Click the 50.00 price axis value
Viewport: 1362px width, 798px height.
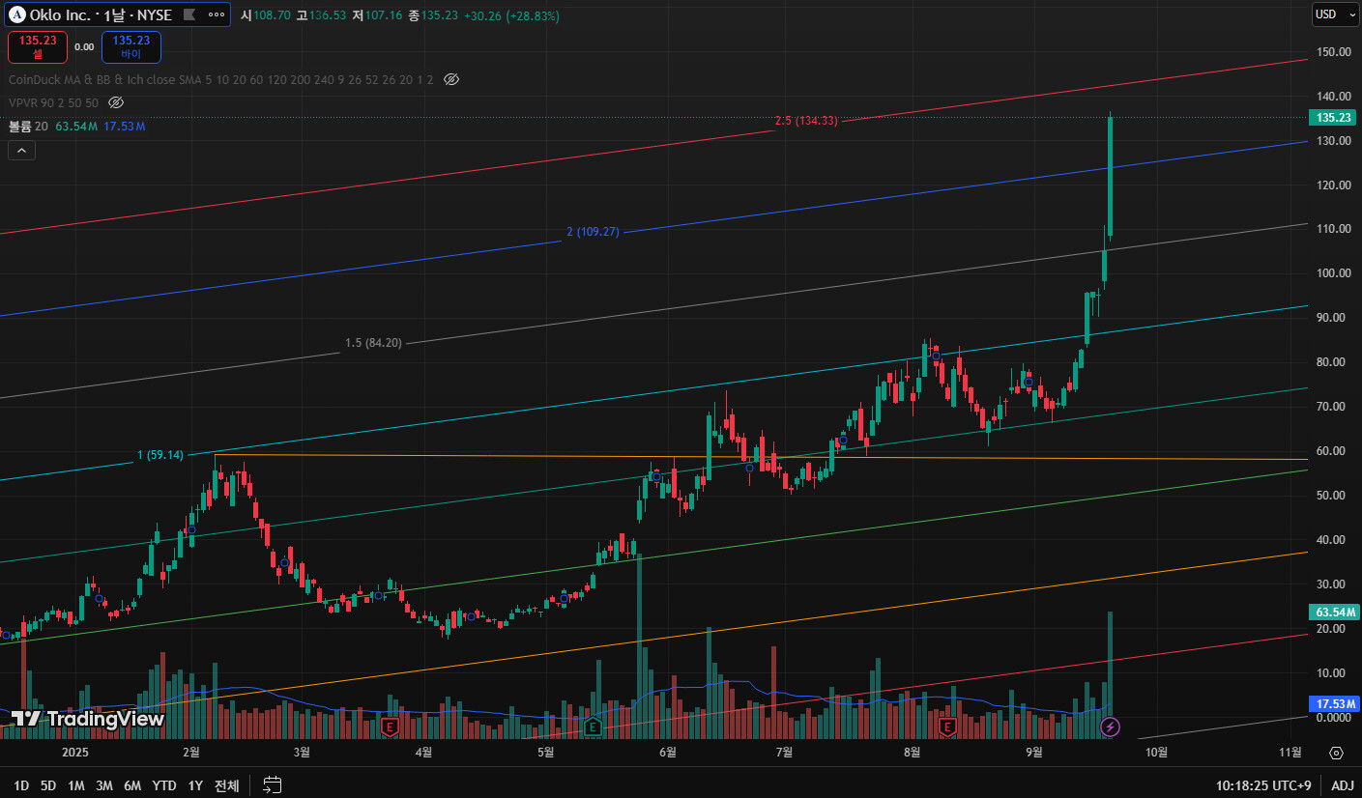pos(1333,496)
